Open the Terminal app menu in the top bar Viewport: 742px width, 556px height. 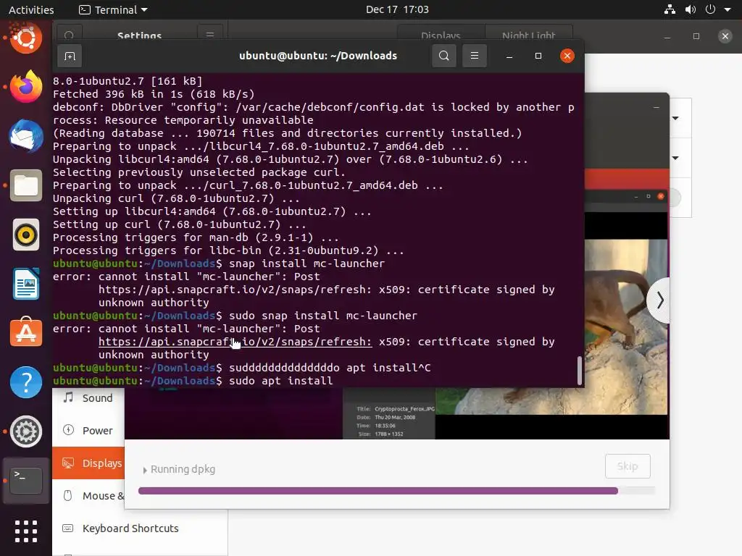coord(113,9)
